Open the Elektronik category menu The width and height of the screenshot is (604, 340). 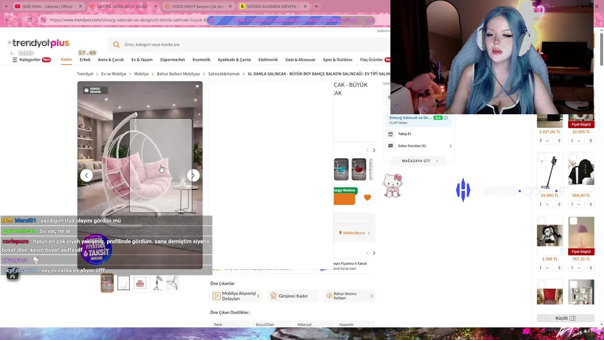click(268, 60)
